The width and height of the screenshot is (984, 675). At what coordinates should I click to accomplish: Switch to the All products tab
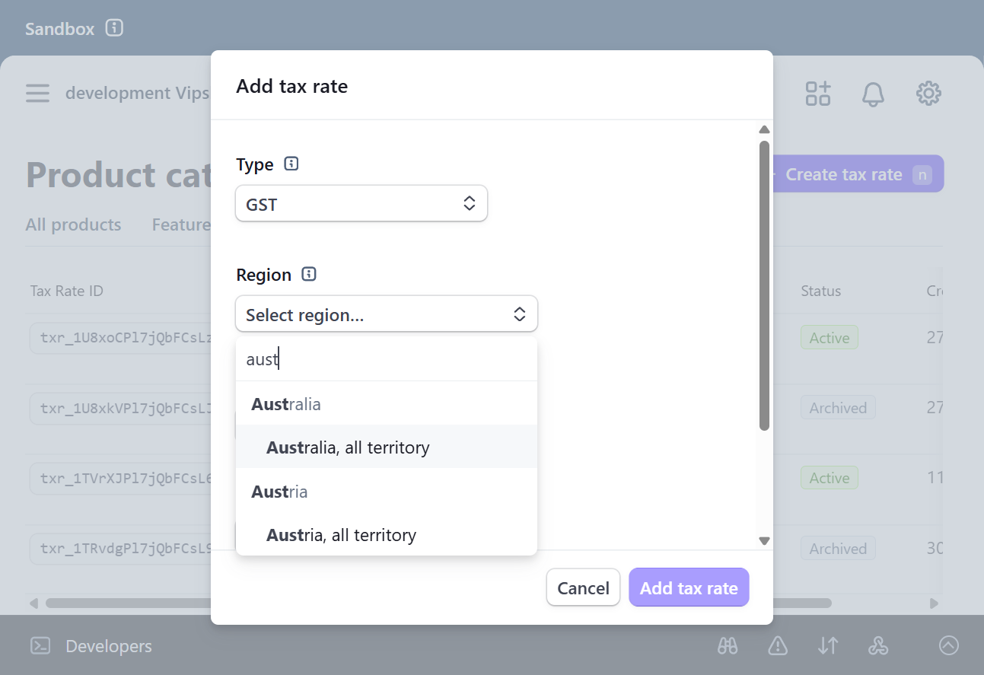(73, 224)
